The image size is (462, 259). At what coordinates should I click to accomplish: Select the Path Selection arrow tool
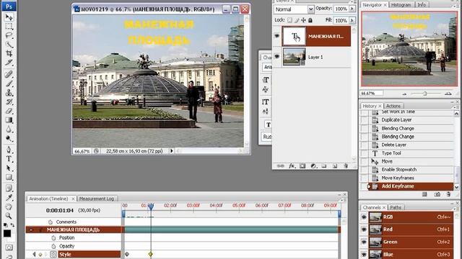tap(9, 168)
